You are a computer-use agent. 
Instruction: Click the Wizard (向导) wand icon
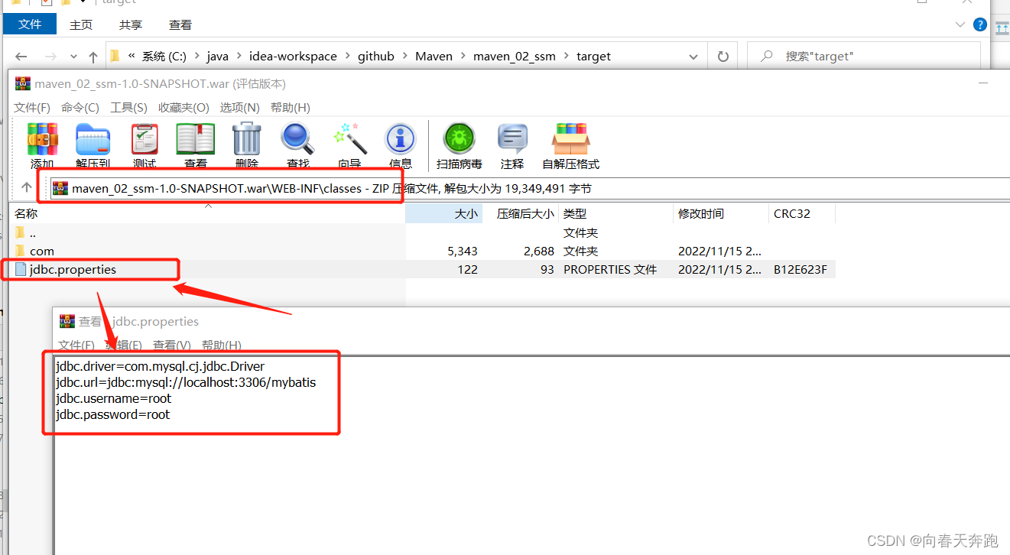click(350, 140)
